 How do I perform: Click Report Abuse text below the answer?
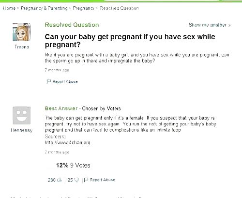point(103,180)
